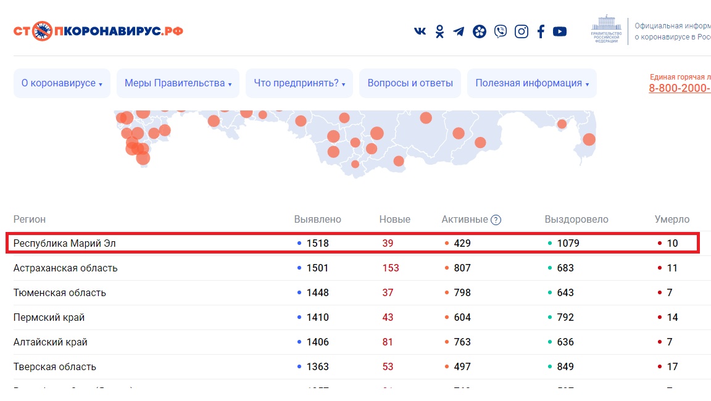
Task: Select the Республика Марий Эл row
Action: 65,243
